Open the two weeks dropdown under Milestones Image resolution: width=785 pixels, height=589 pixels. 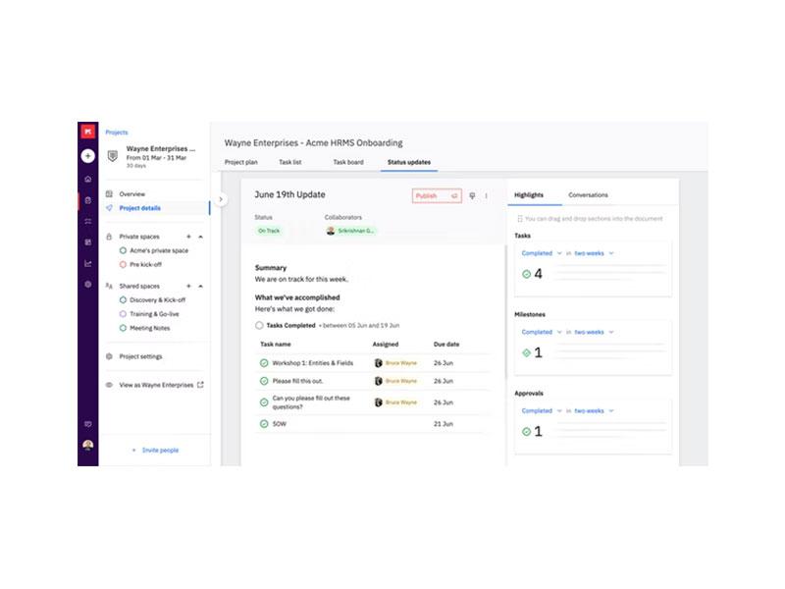point(594,332)
